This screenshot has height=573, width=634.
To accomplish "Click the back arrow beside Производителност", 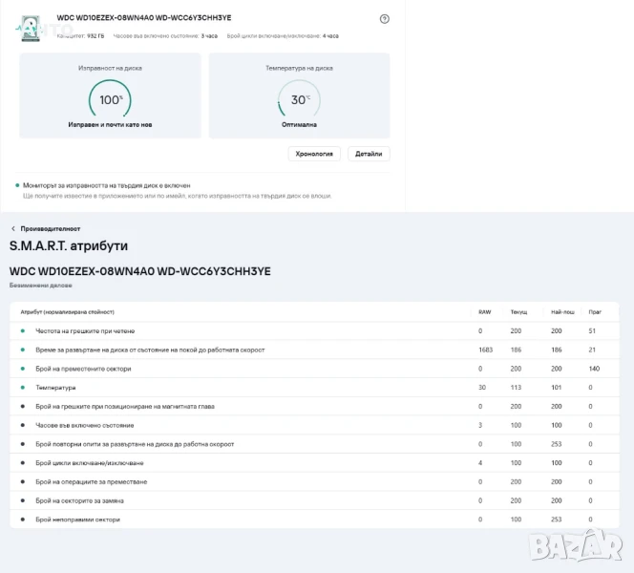I will click(x=13, y=229).
